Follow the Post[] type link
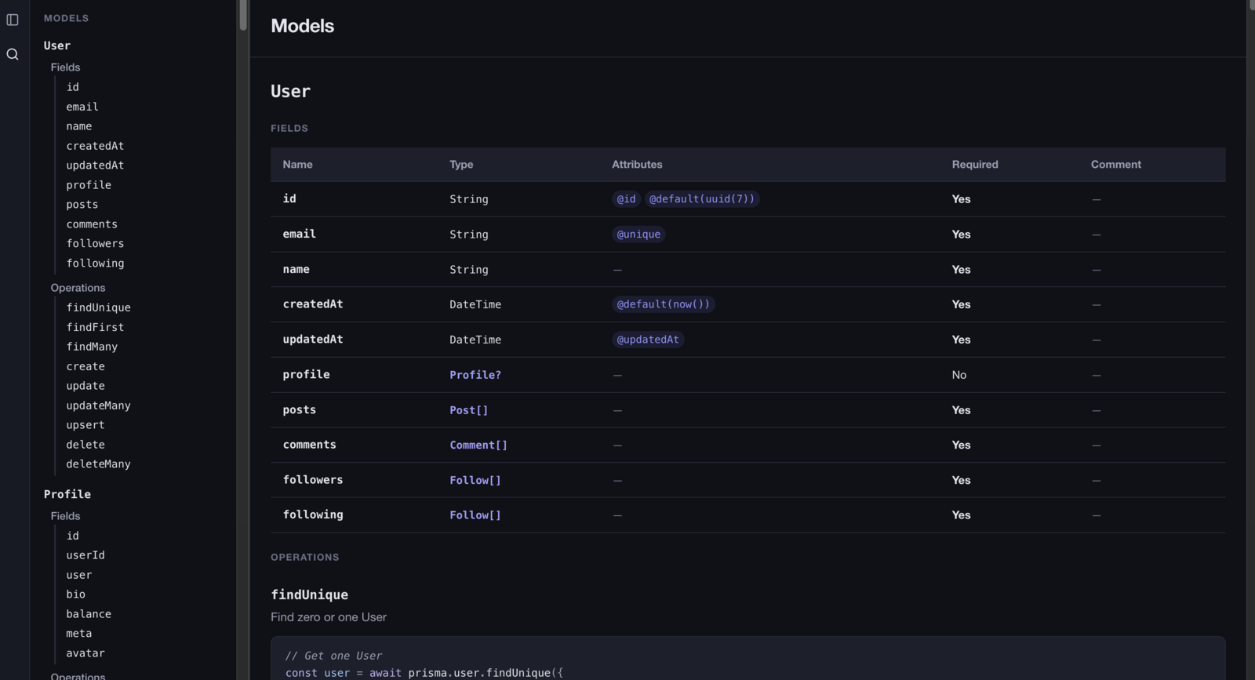Image resolution: width=1255 pixels, height=680 pixels. pos(469,410)
